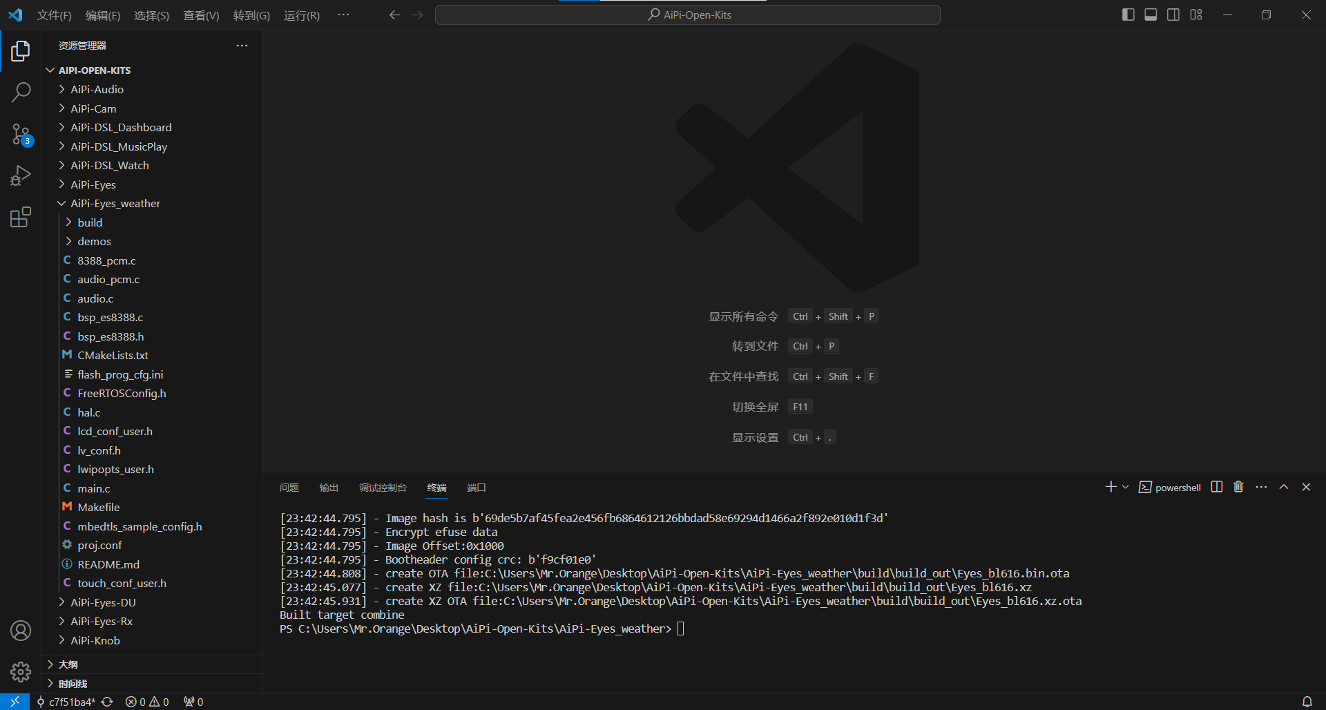1326x710 pixels.
Task: Switch to the 输出 panel tab
Action: tap(329, 488)
